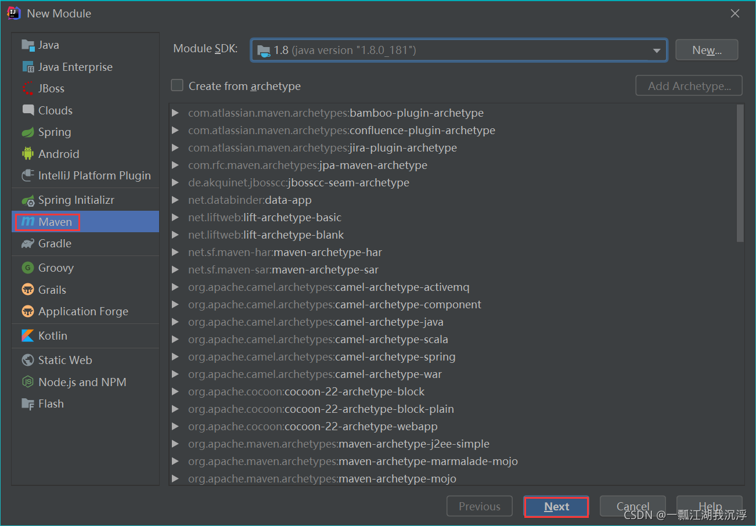The width and height of the screenshot is (756, 526).
Task: Click the Previous button
Action: pyautogui.click(x=480, y=507)
